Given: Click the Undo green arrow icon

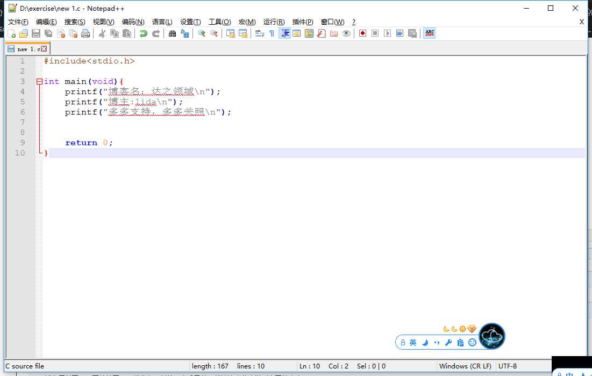Looking at the screenshot, I should (143, 33).
